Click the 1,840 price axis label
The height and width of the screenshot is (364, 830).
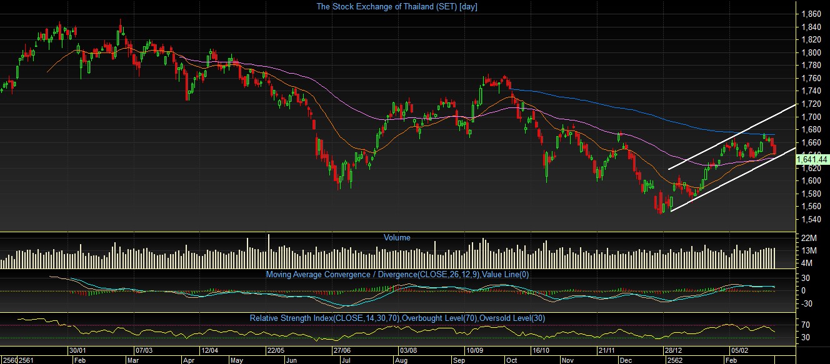811,27
